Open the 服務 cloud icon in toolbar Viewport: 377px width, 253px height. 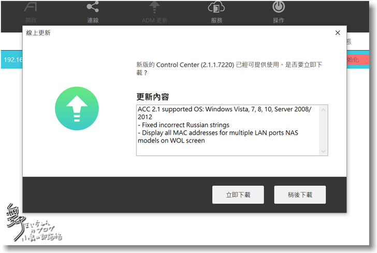(216, 12)
